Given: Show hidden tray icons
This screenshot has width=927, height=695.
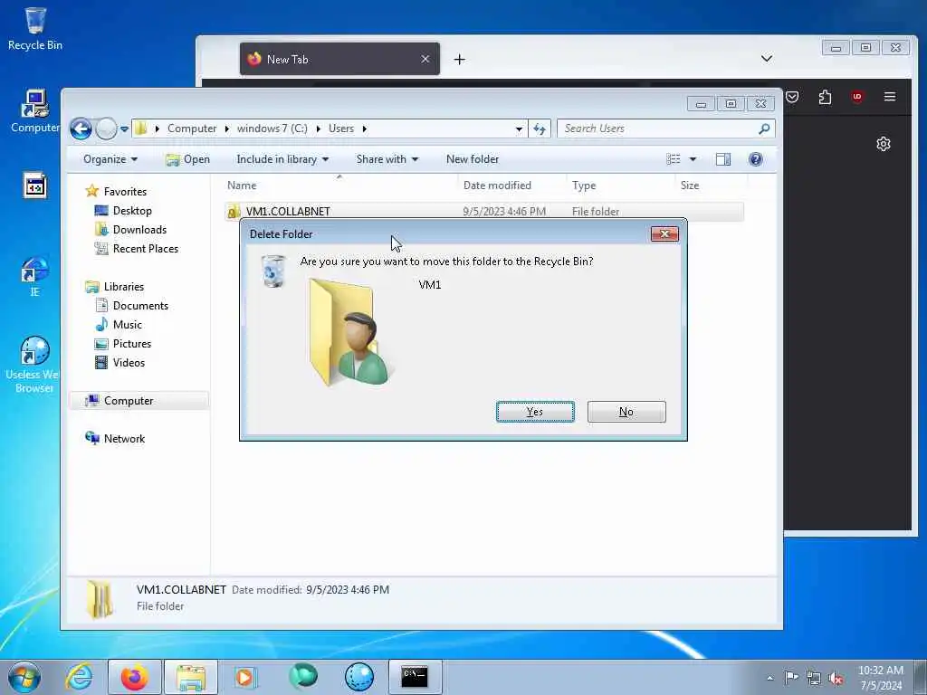Looking at the screenshot, I should point(769,678).
